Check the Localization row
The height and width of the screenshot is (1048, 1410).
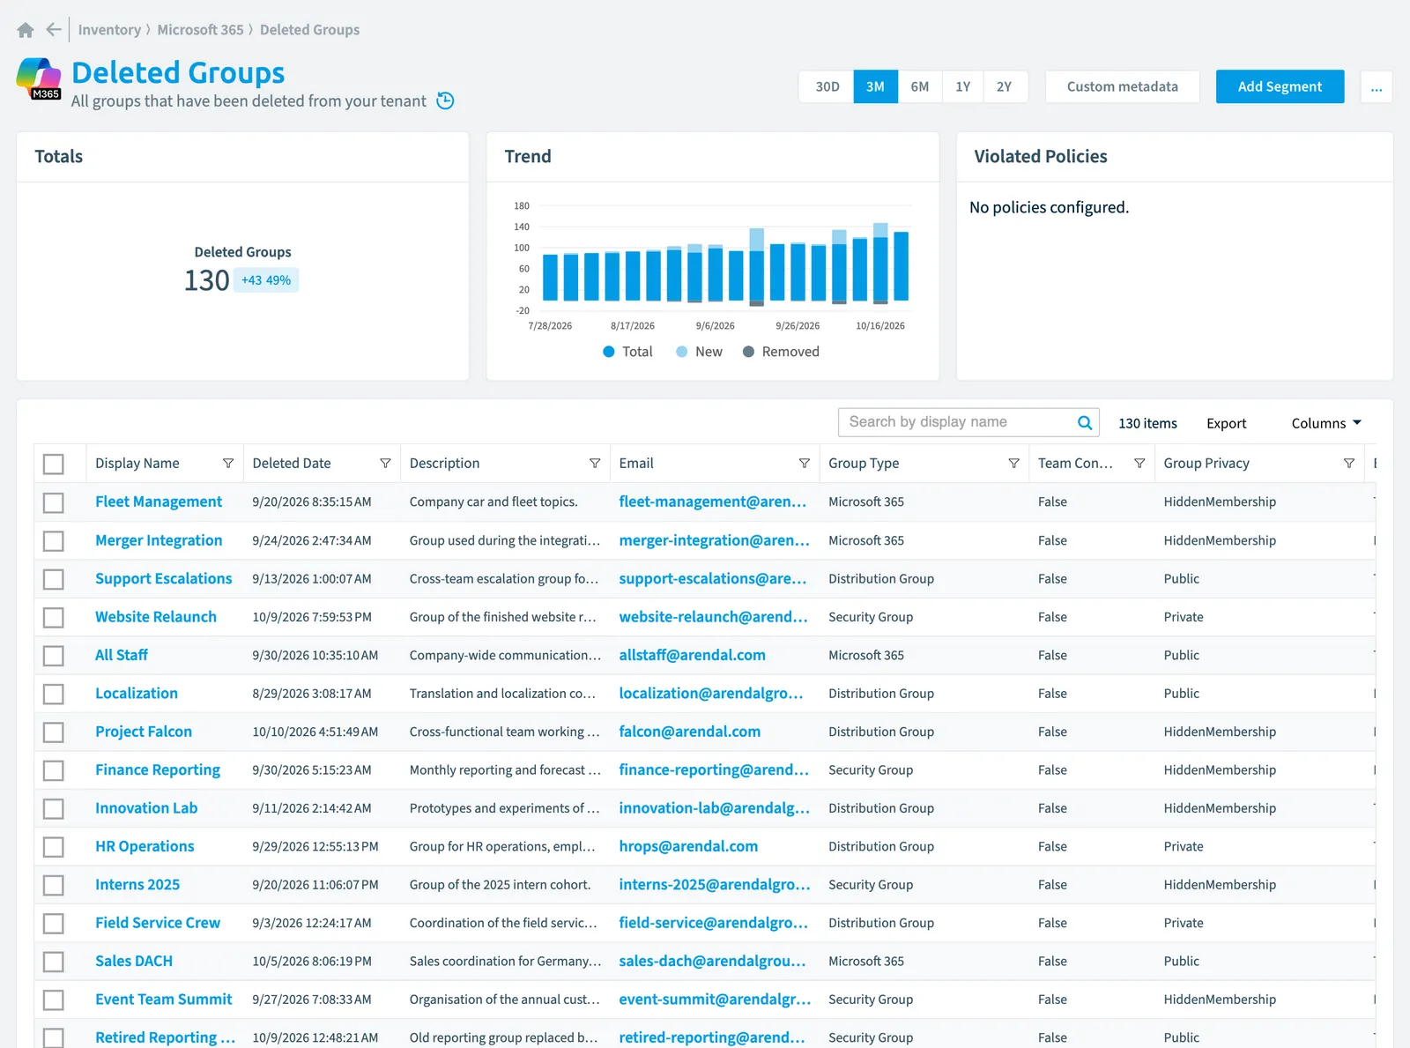pos(54,695)
